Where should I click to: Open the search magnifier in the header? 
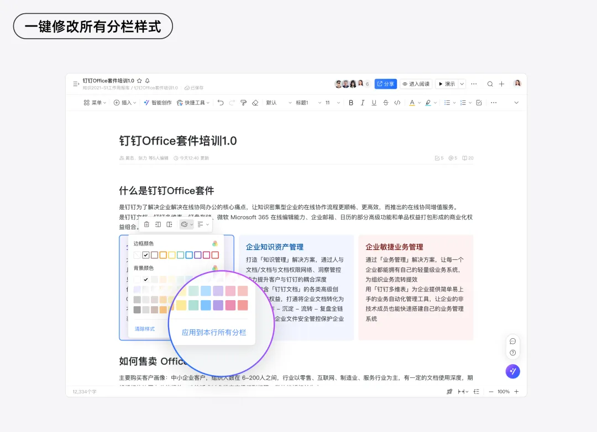pos(490,84)
